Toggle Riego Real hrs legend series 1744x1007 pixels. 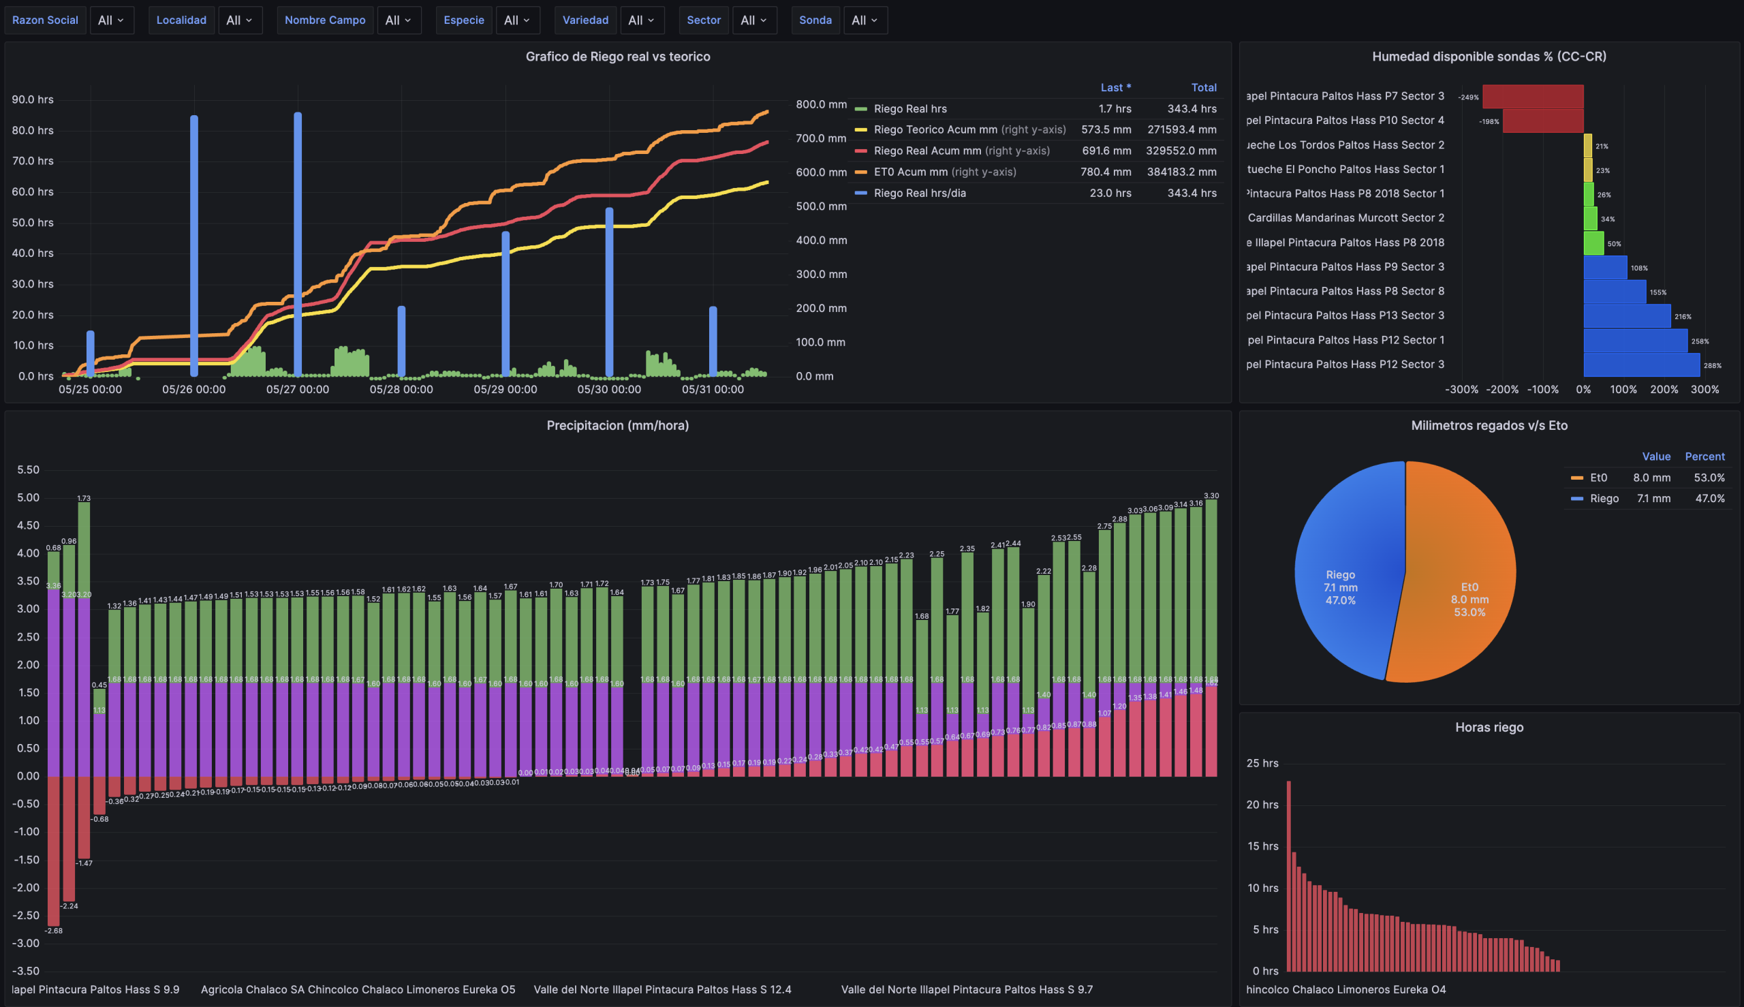click(910, 108)
